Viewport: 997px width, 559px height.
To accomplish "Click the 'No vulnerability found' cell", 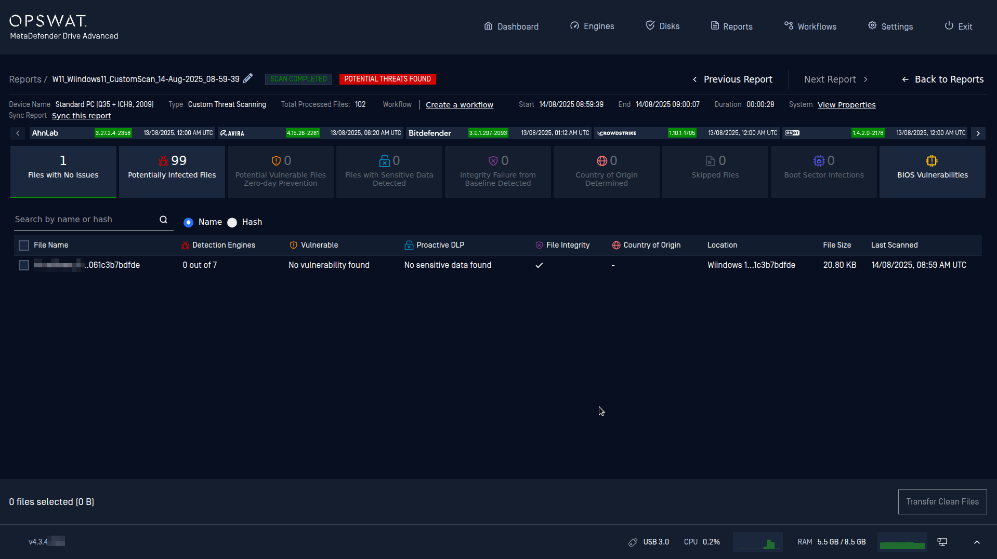I will pyautogui.click(x=329, y=265).
